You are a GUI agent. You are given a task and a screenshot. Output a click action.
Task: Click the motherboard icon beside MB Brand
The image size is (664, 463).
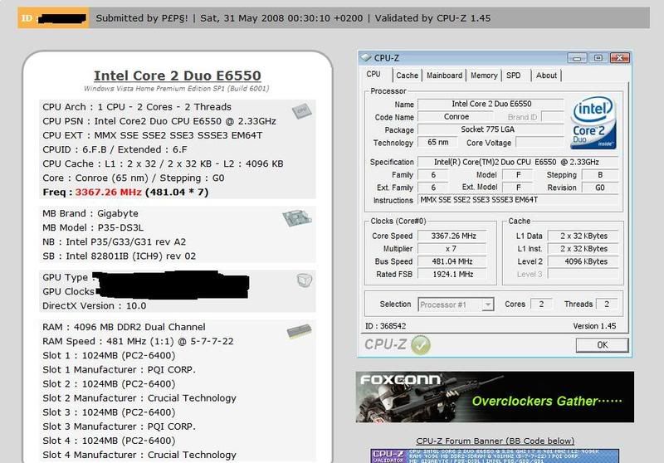click(297, 217)
